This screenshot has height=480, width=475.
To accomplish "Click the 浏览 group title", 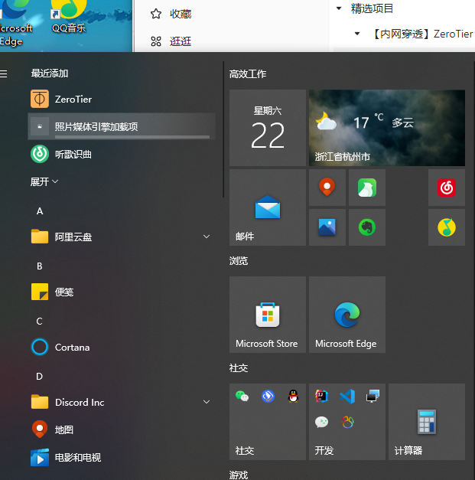I will (239, 261).
